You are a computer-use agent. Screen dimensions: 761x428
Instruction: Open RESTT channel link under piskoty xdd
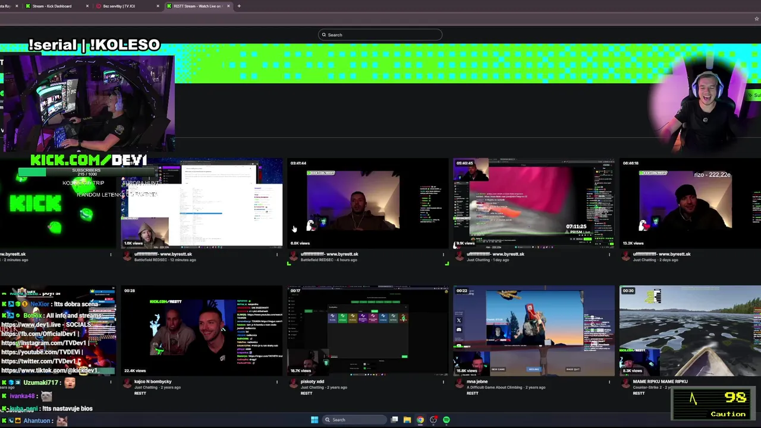click(x=306, y=393)
